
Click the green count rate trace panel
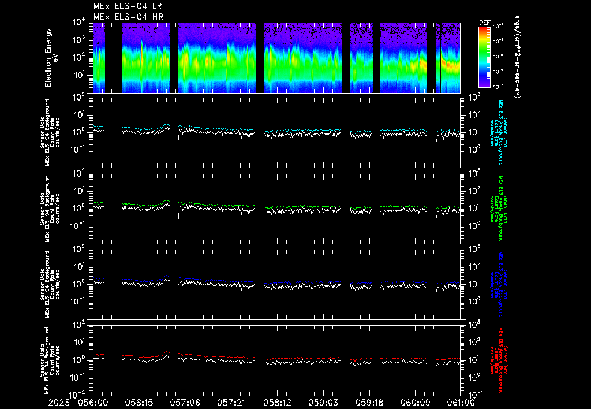click(276, 209)
